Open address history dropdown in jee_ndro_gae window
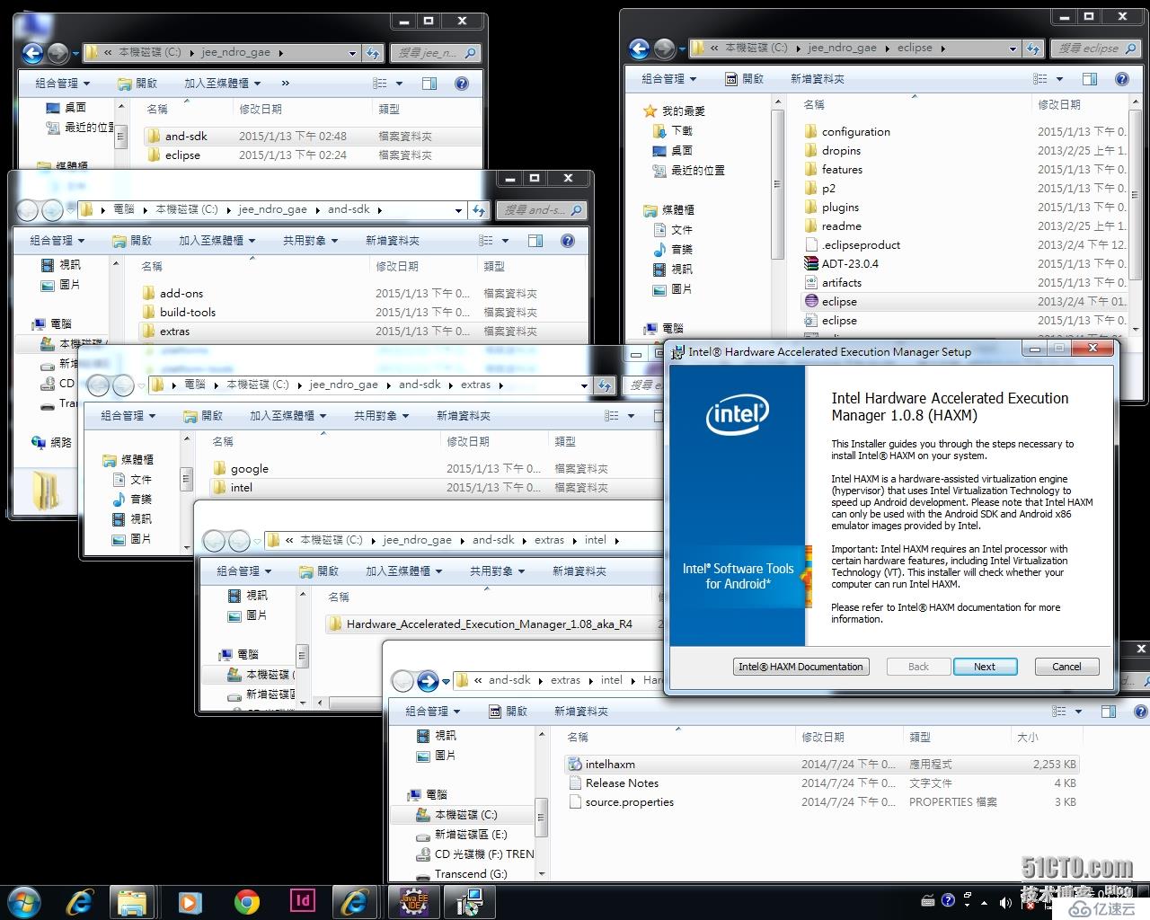The image size is (1150, 920). click(352, 53)
